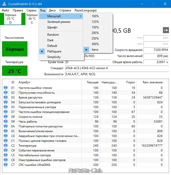Screen dimensions: 171x175
Task: Open the Файл menu
Action: (6, 10)
